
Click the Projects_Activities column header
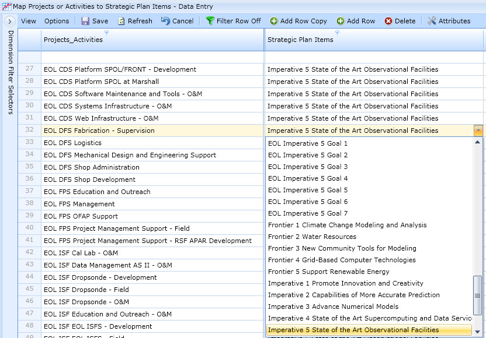tap(152, 40)
